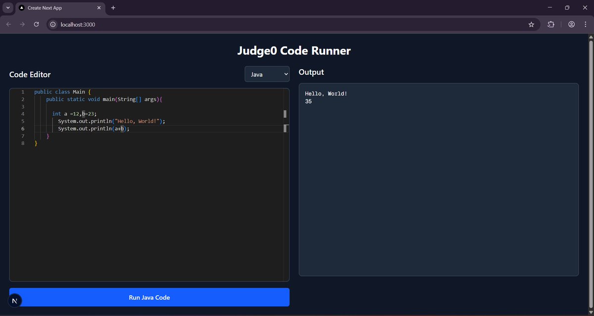Open the Chrome three-dot menu
Screen dimensions: 594x316
[585, 24]
